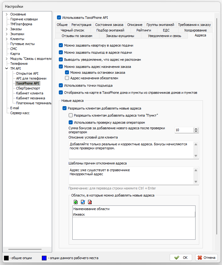Collapse the TM API tree node

click(6, 68)
